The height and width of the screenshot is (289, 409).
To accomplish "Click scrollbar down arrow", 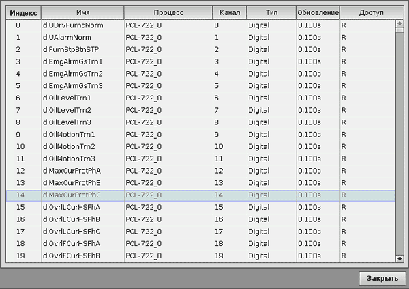I will tap(399, 259).
